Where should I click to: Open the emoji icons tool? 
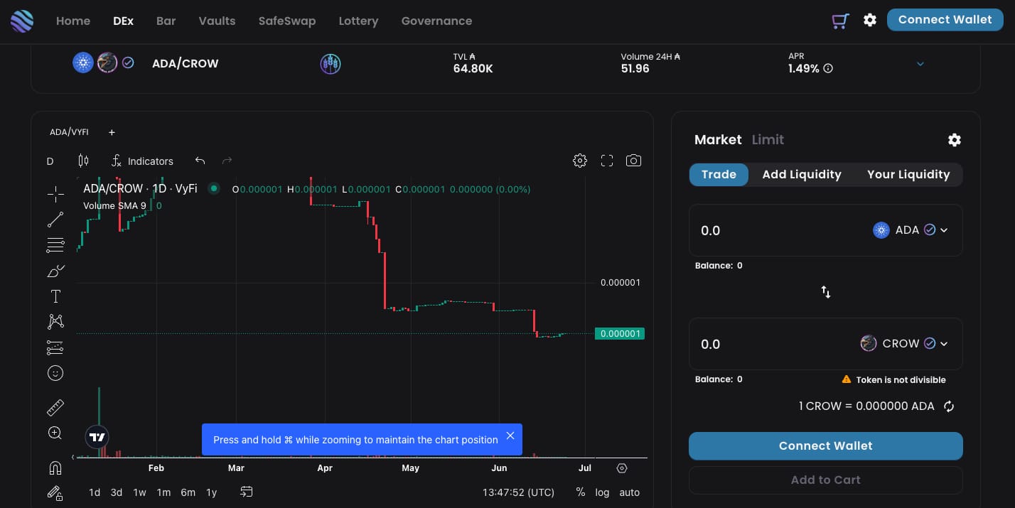[x=55, y=373]
